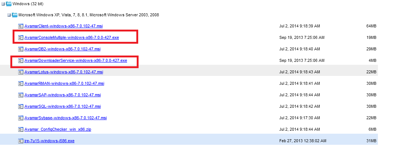Click file icon beside AvamarSAP msi
Image resolution: width=402 pixels, height=167 pixels.
click(x=21, y=95)
